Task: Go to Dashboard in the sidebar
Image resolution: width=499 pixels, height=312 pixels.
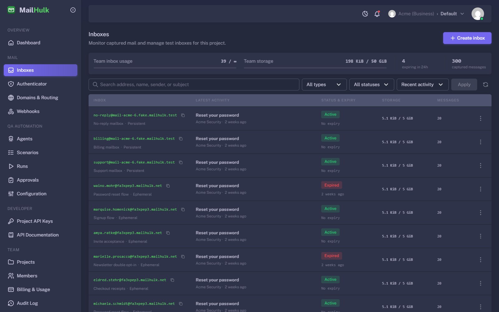Action: (x=41, y=43)
